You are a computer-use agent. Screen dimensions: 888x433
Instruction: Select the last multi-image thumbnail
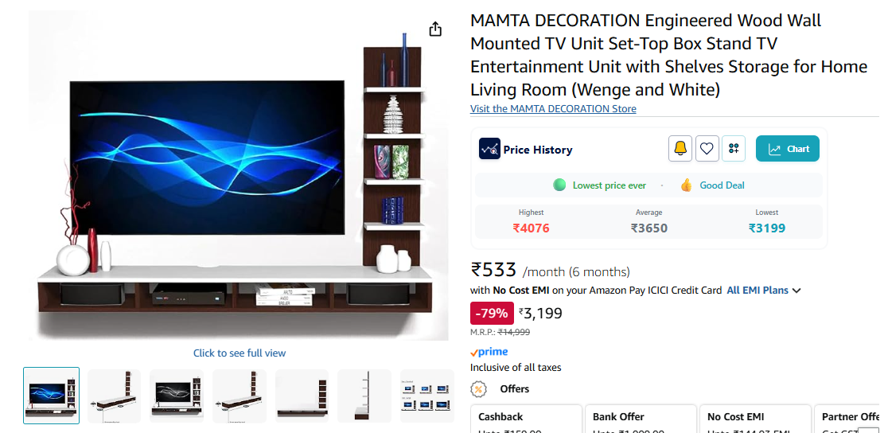(427, 396)
